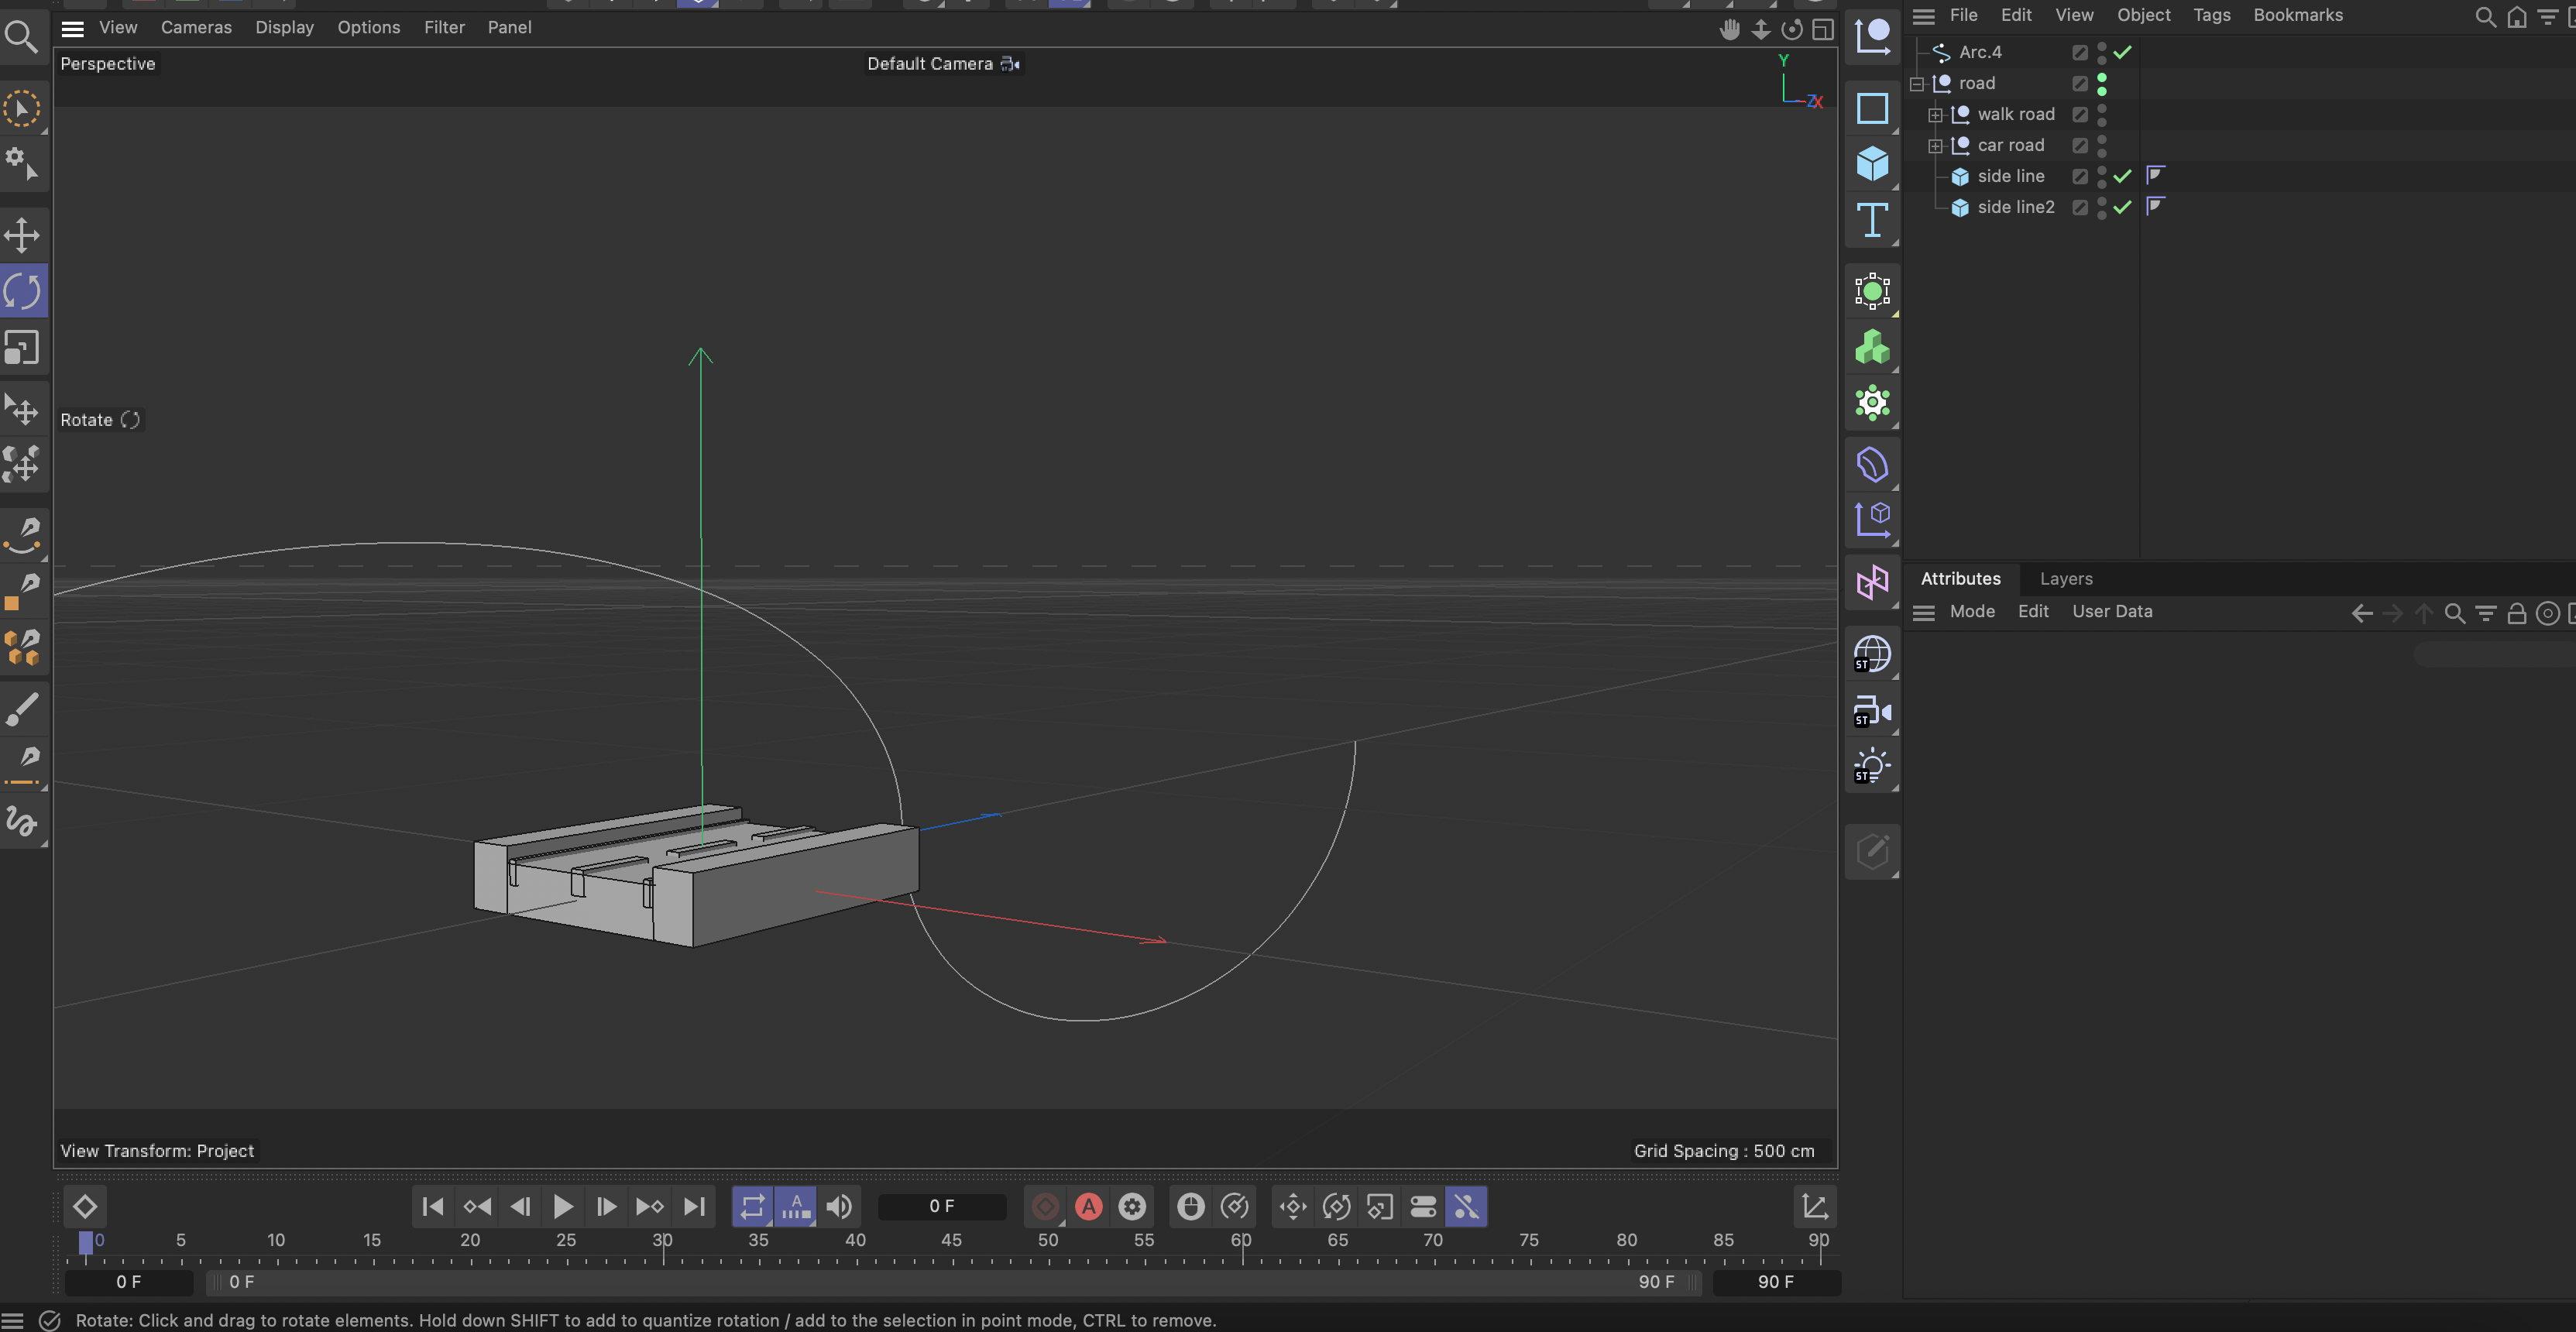Open the timeline editor icon at right

[1815, 1207]
